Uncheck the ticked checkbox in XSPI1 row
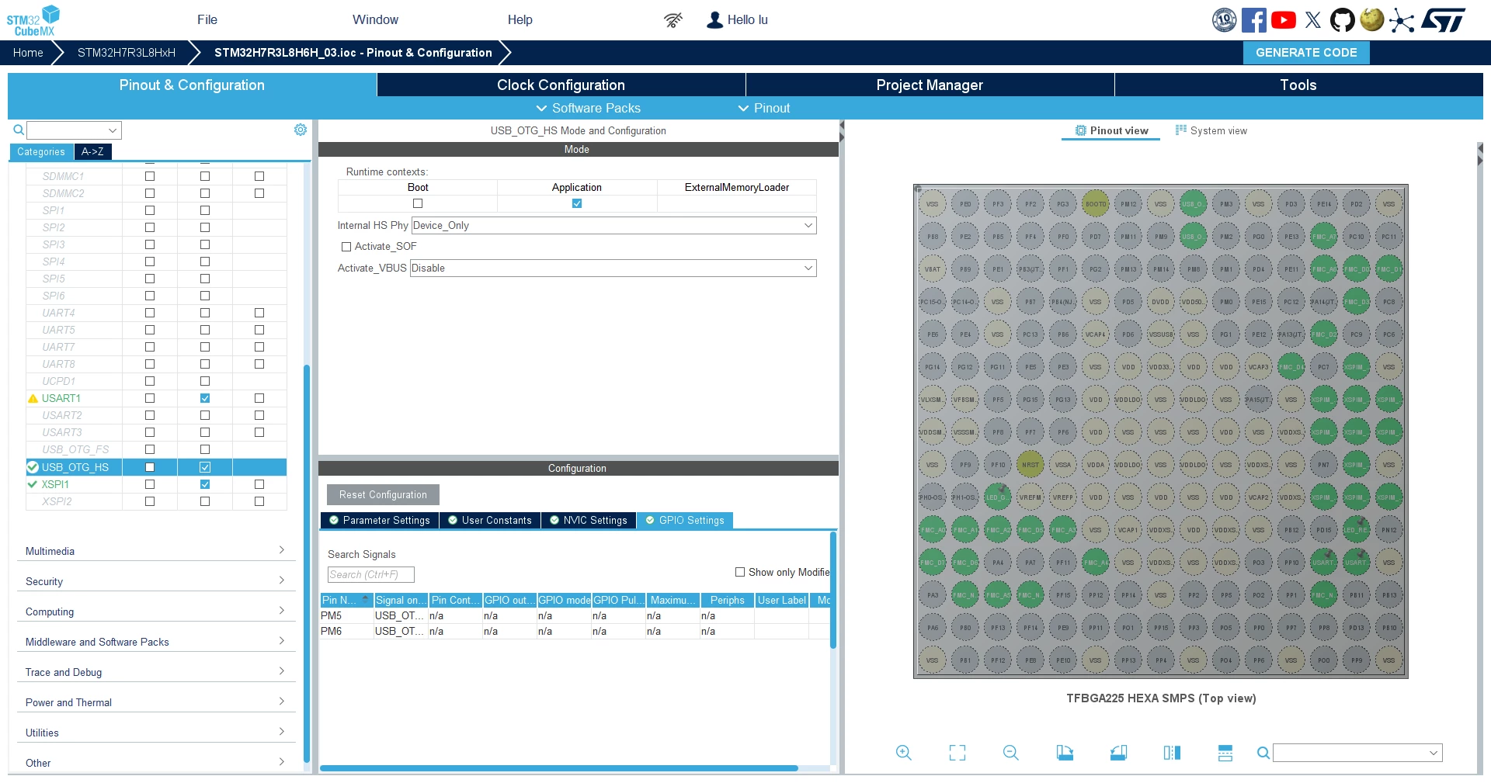 pos(205,484)
